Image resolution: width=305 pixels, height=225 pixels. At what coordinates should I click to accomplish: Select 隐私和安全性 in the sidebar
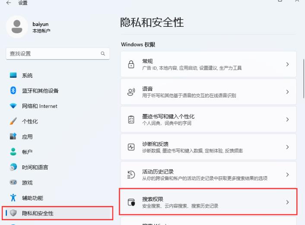pos(57,213)
